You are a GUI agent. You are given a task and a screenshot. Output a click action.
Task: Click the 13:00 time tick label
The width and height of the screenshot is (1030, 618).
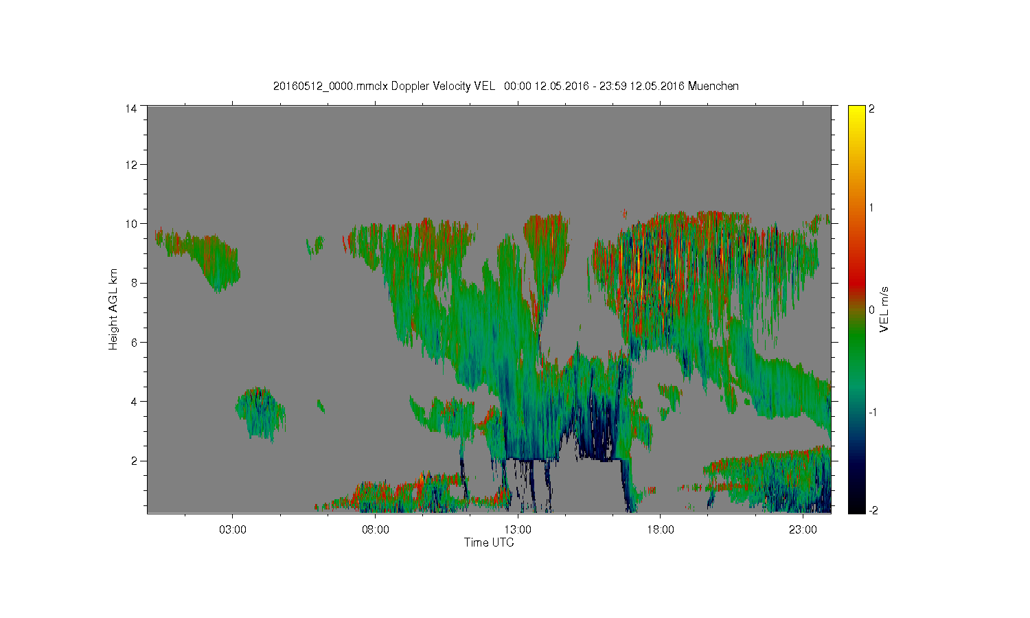tap(518, 530)
